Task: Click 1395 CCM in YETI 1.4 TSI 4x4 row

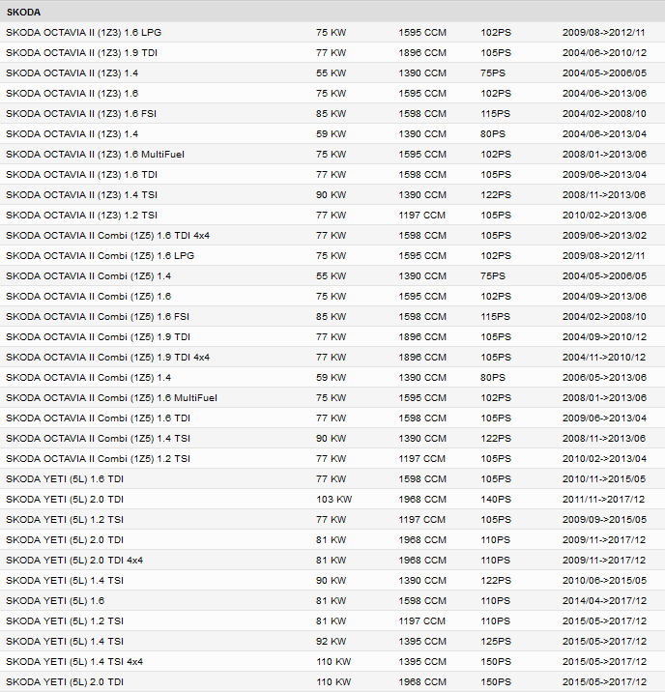Action: point(422,662)
